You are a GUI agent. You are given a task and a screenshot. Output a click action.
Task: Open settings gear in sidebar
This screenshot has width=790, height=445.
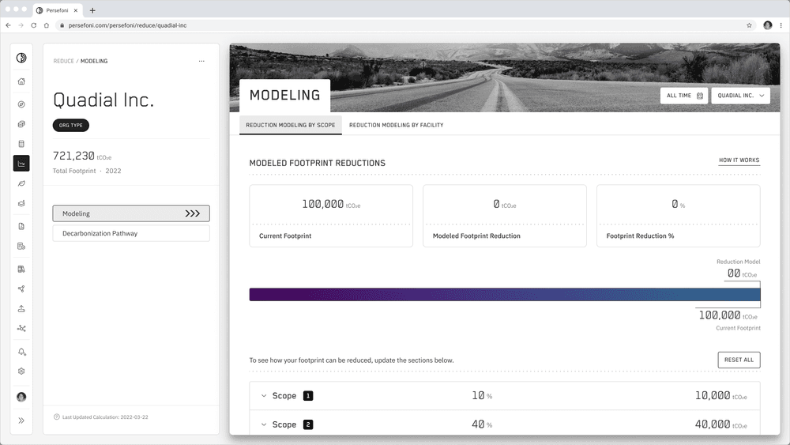coord(21,371)
